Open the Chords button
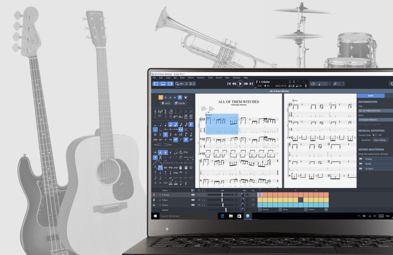This screenshot has height=255, width=393. click(x=180, y=103)
